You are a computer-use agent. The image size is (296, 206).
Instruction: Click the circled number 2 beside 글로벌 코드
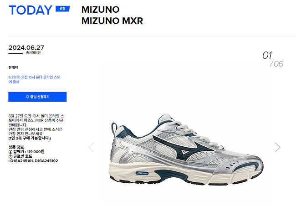(10, 156)
